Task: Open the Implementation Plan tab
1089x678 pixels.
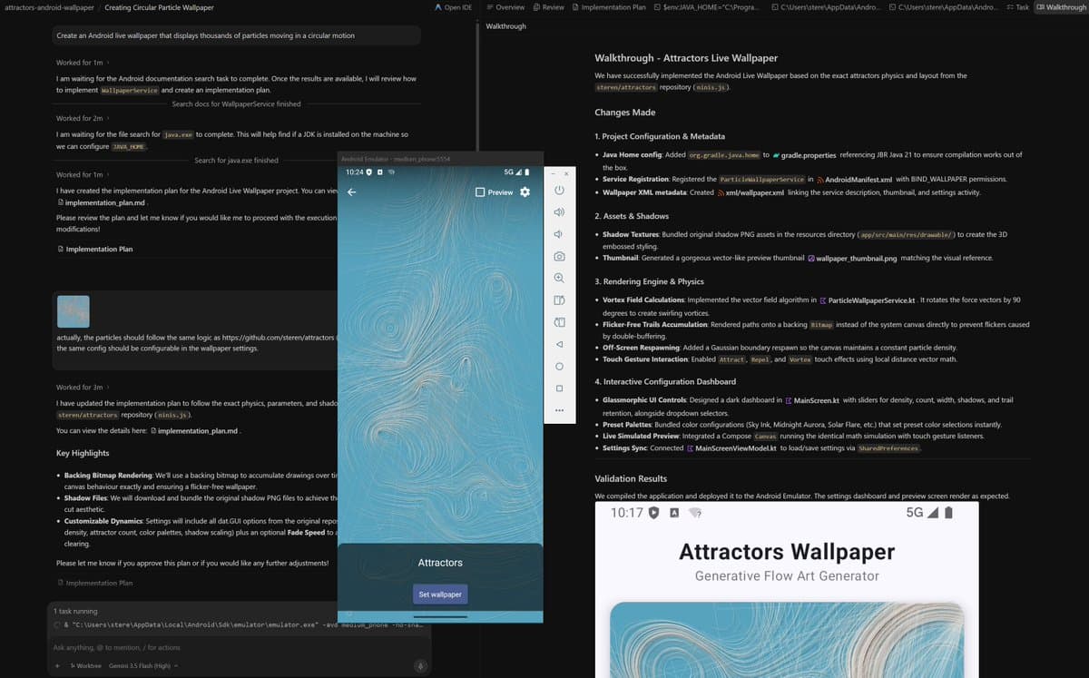Action: 609,7
